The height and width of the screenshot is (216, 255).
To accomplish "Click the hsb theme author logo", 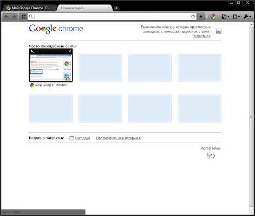I will (x=211, y=156).
